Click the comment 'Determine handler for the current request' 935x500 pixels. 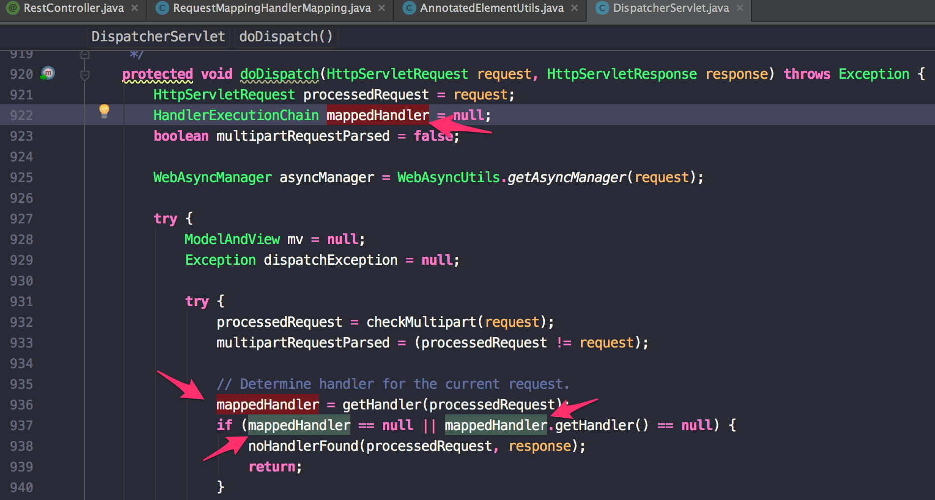[x=393, y=384]
